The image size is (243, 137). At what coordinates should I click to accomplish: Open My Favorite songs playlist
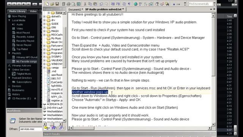[x=26, y=61]
